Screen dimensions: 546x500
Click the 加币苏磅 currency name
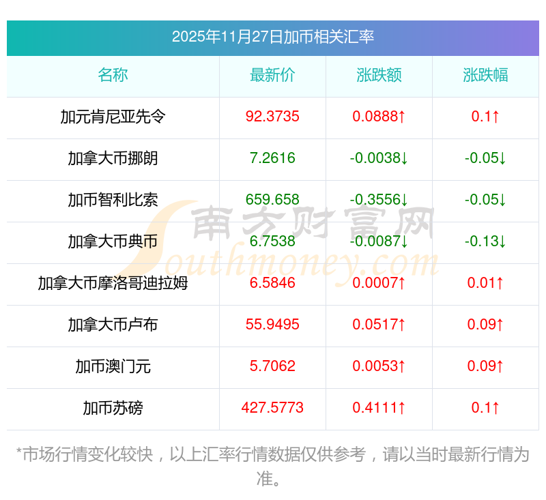tap(113, 408)
